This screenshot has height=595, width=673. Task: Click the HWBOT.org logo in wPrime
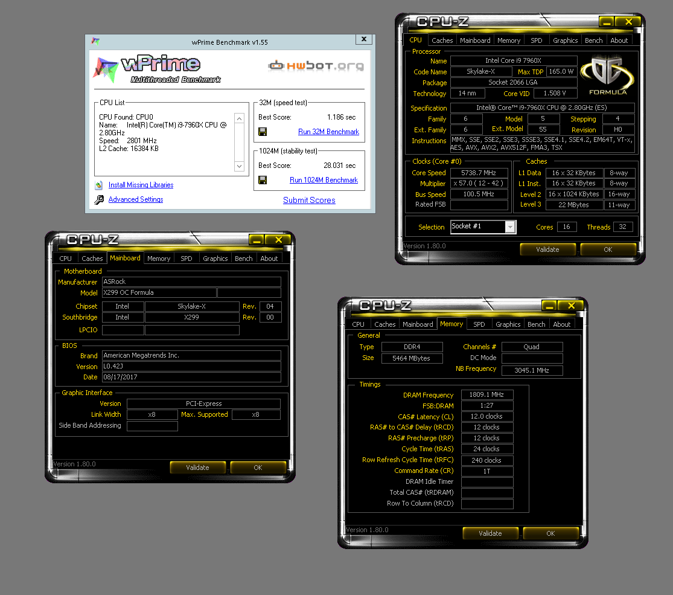point(316,65)
